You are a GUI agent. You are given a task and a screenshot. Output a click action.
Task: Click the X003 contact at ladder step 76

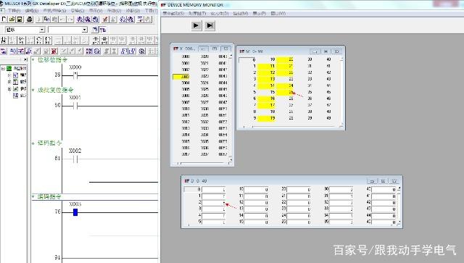[x=75, y=212]
